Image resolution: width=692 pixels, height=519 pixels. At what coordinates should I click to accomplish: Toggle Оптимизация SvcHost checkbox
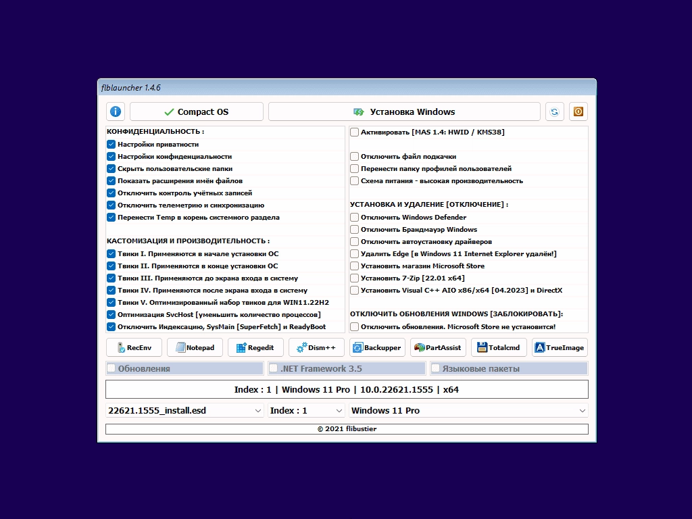(x=112, y=315)
